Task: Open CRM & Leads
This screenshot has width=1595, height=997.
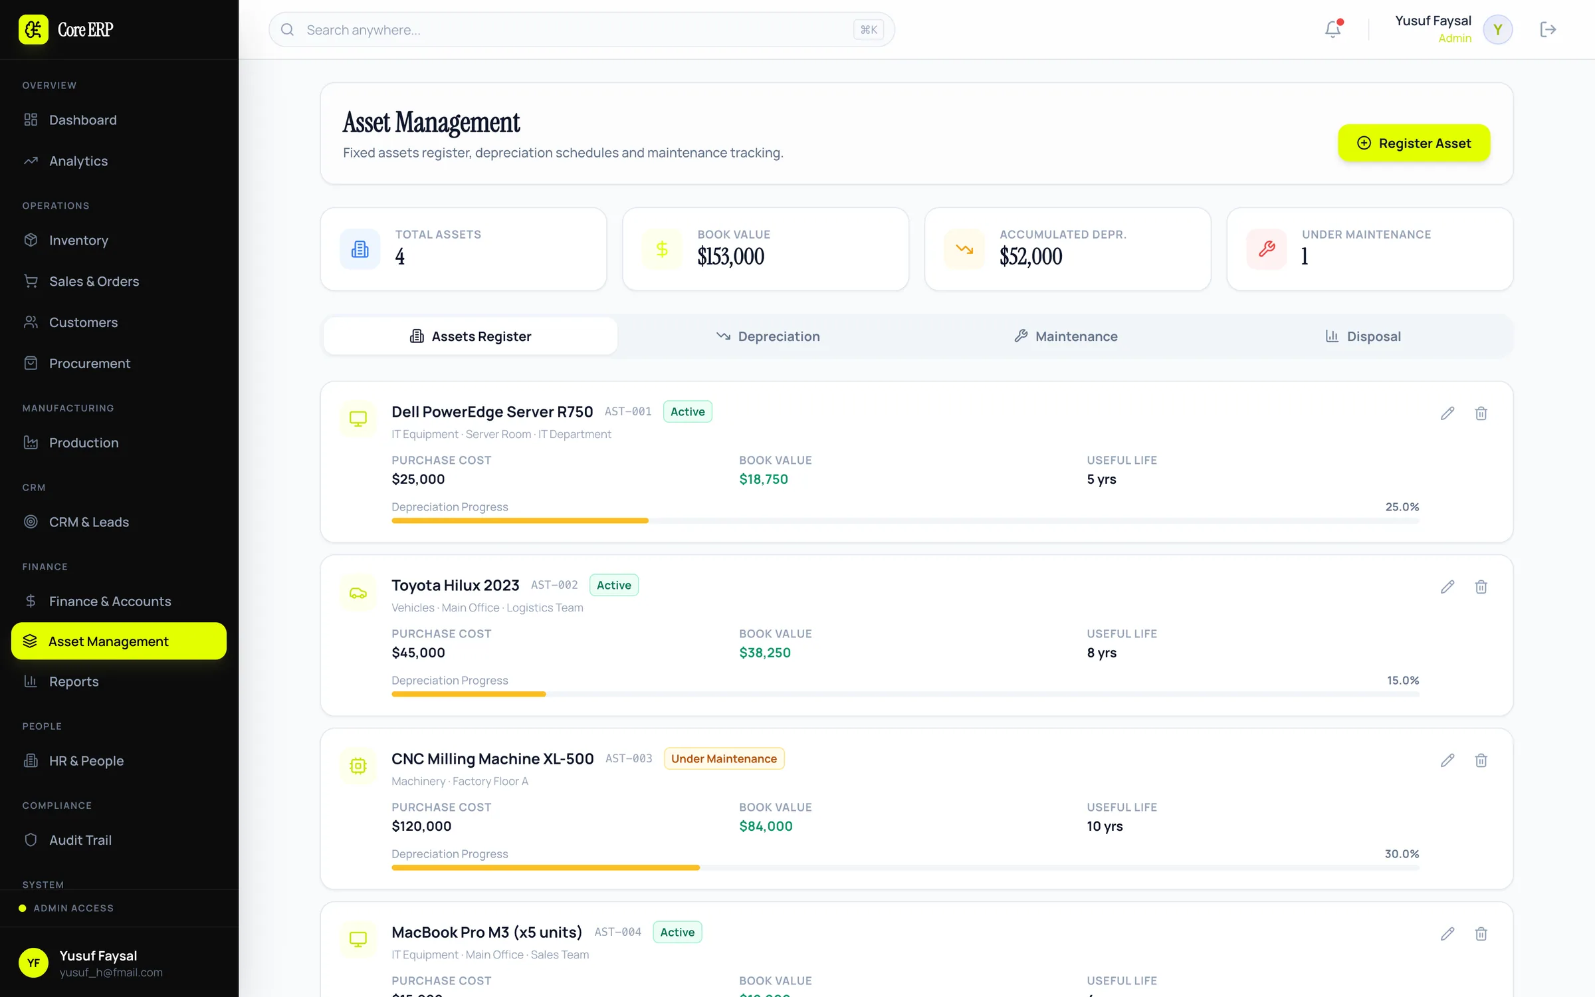Action: click(x=119, y=522)
